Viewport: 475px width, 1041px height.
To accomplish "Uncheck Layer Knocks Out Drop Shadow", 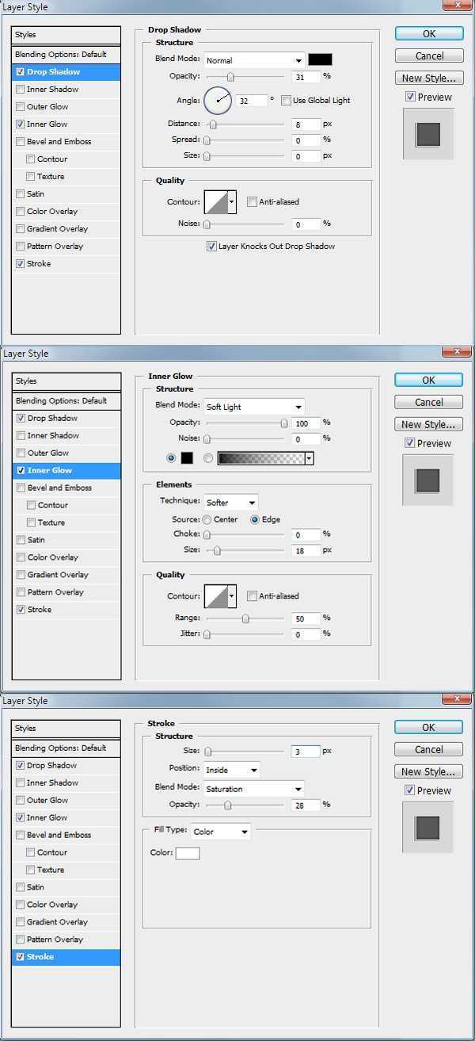I will pos(211,247).
